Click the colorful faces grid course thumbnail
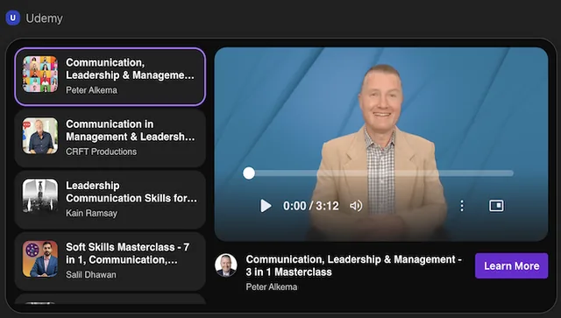The image size is (561, 318). [x=40, y=74]
